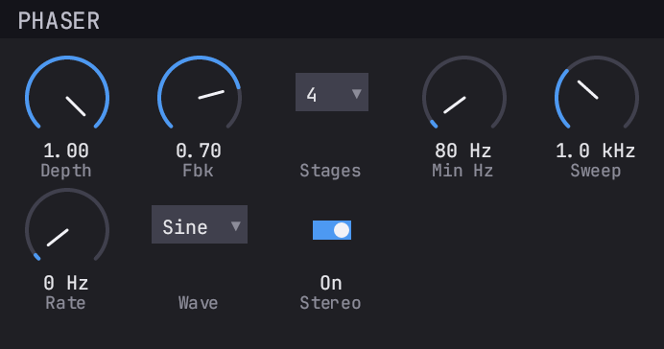Viewport: 664px width, 349px height.
Task: Click the Stages label
Action: tap(330, 171)
